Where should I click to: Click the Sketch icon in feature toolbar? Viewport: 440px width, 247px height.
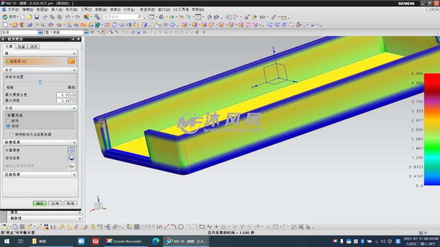pyautogui.click(x=5, y=25)
